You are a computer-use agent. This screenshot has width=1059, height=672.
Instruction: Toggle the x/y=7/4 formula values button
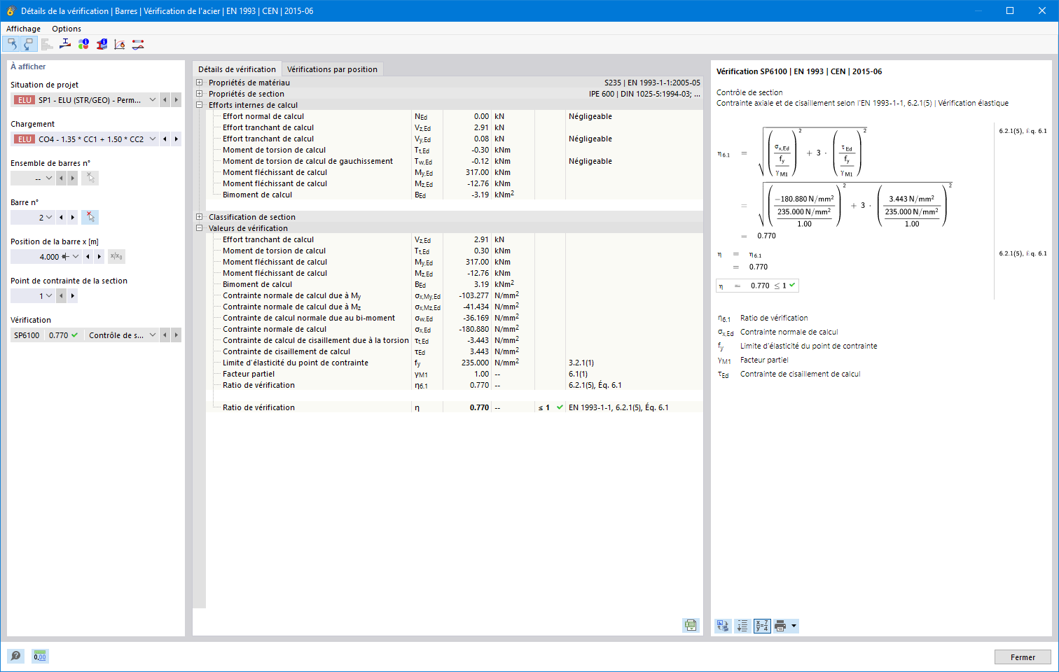[762, 626]
